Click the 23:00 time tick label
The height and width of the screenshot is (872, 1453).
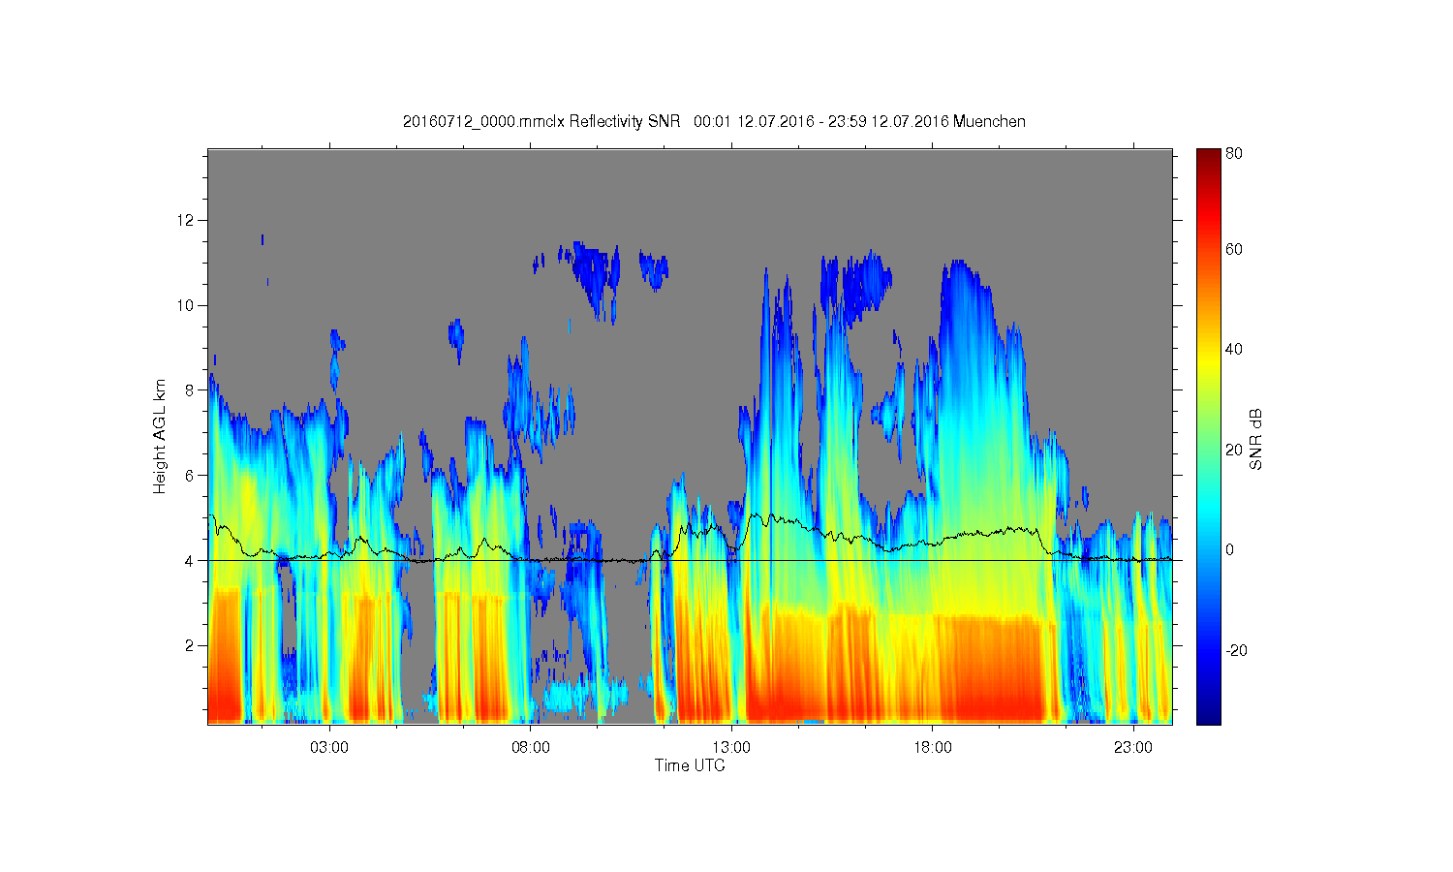(x=1133, y=748)
